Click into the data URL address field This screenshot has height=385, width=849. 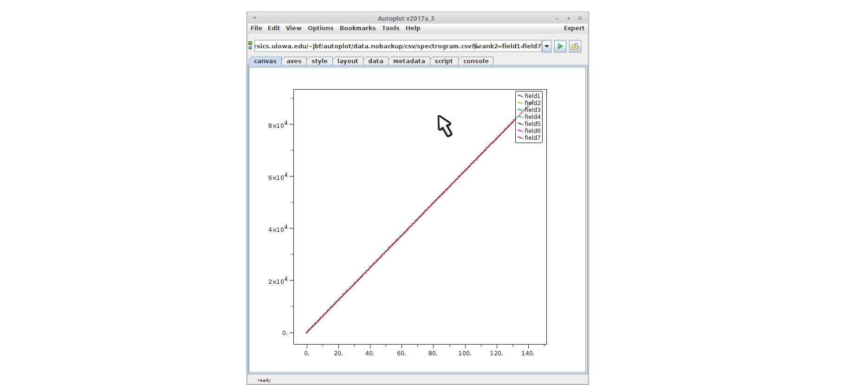click(398, 46)
